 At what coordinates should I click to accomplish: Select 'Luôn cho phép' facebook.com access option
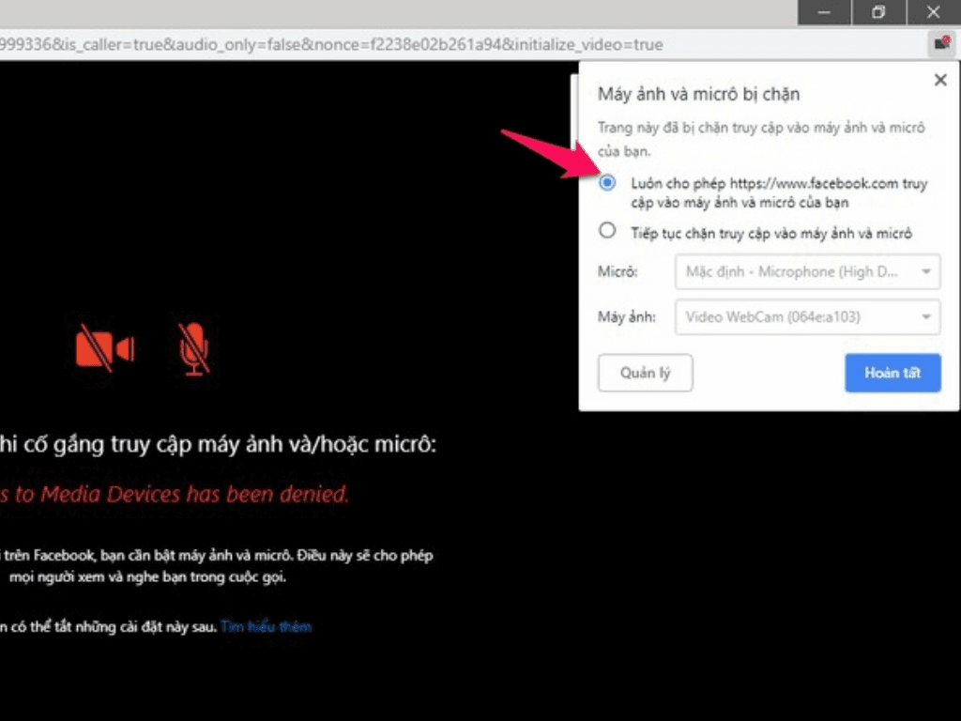tap(608, 183)
